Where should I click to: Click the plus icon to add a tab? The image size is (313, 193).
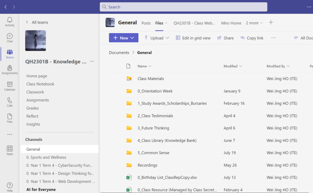click(x=271, y=23)
